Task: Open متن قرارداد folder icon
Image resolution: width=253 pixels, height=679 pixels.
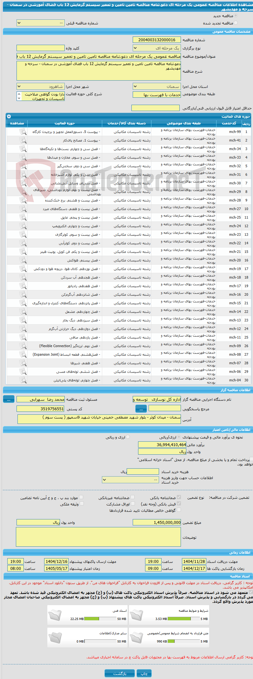Action: [x=136, y=637]
